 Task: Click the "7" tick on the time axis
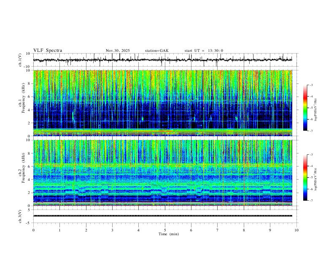point(218,230)
